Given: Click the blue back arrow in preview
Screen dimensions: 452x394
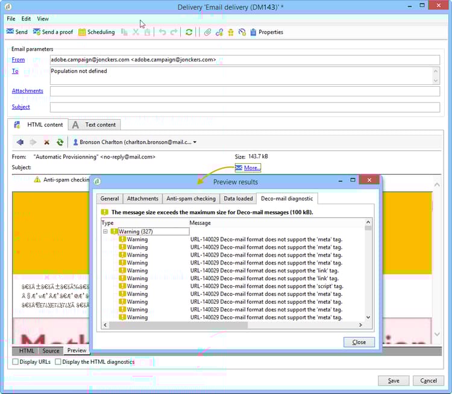Looking at the screenshot, I should pos(20,142).
